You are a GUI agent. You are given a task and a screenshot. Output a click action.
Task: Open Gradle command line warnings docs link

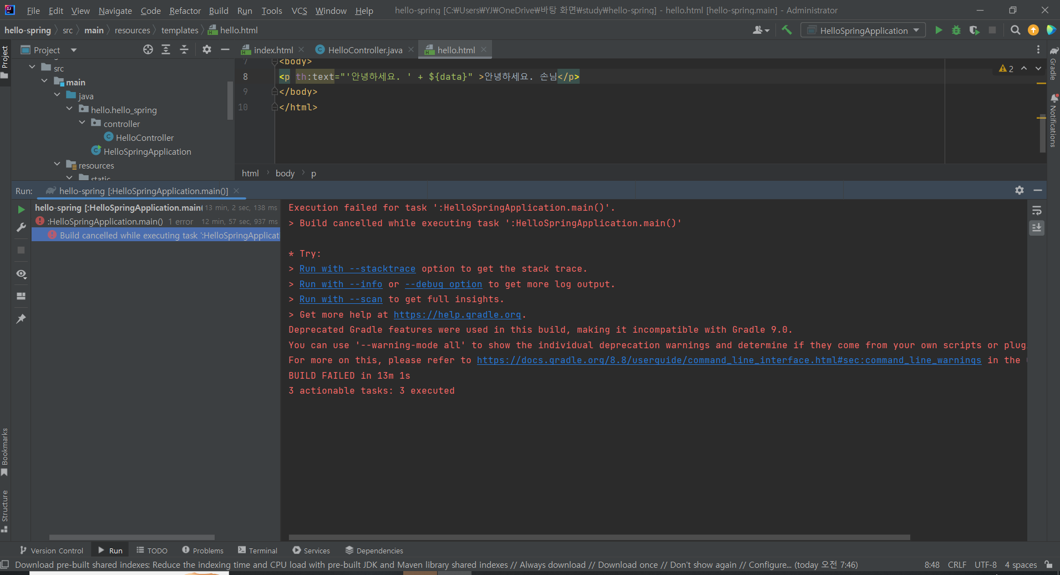tap(729, 360)
